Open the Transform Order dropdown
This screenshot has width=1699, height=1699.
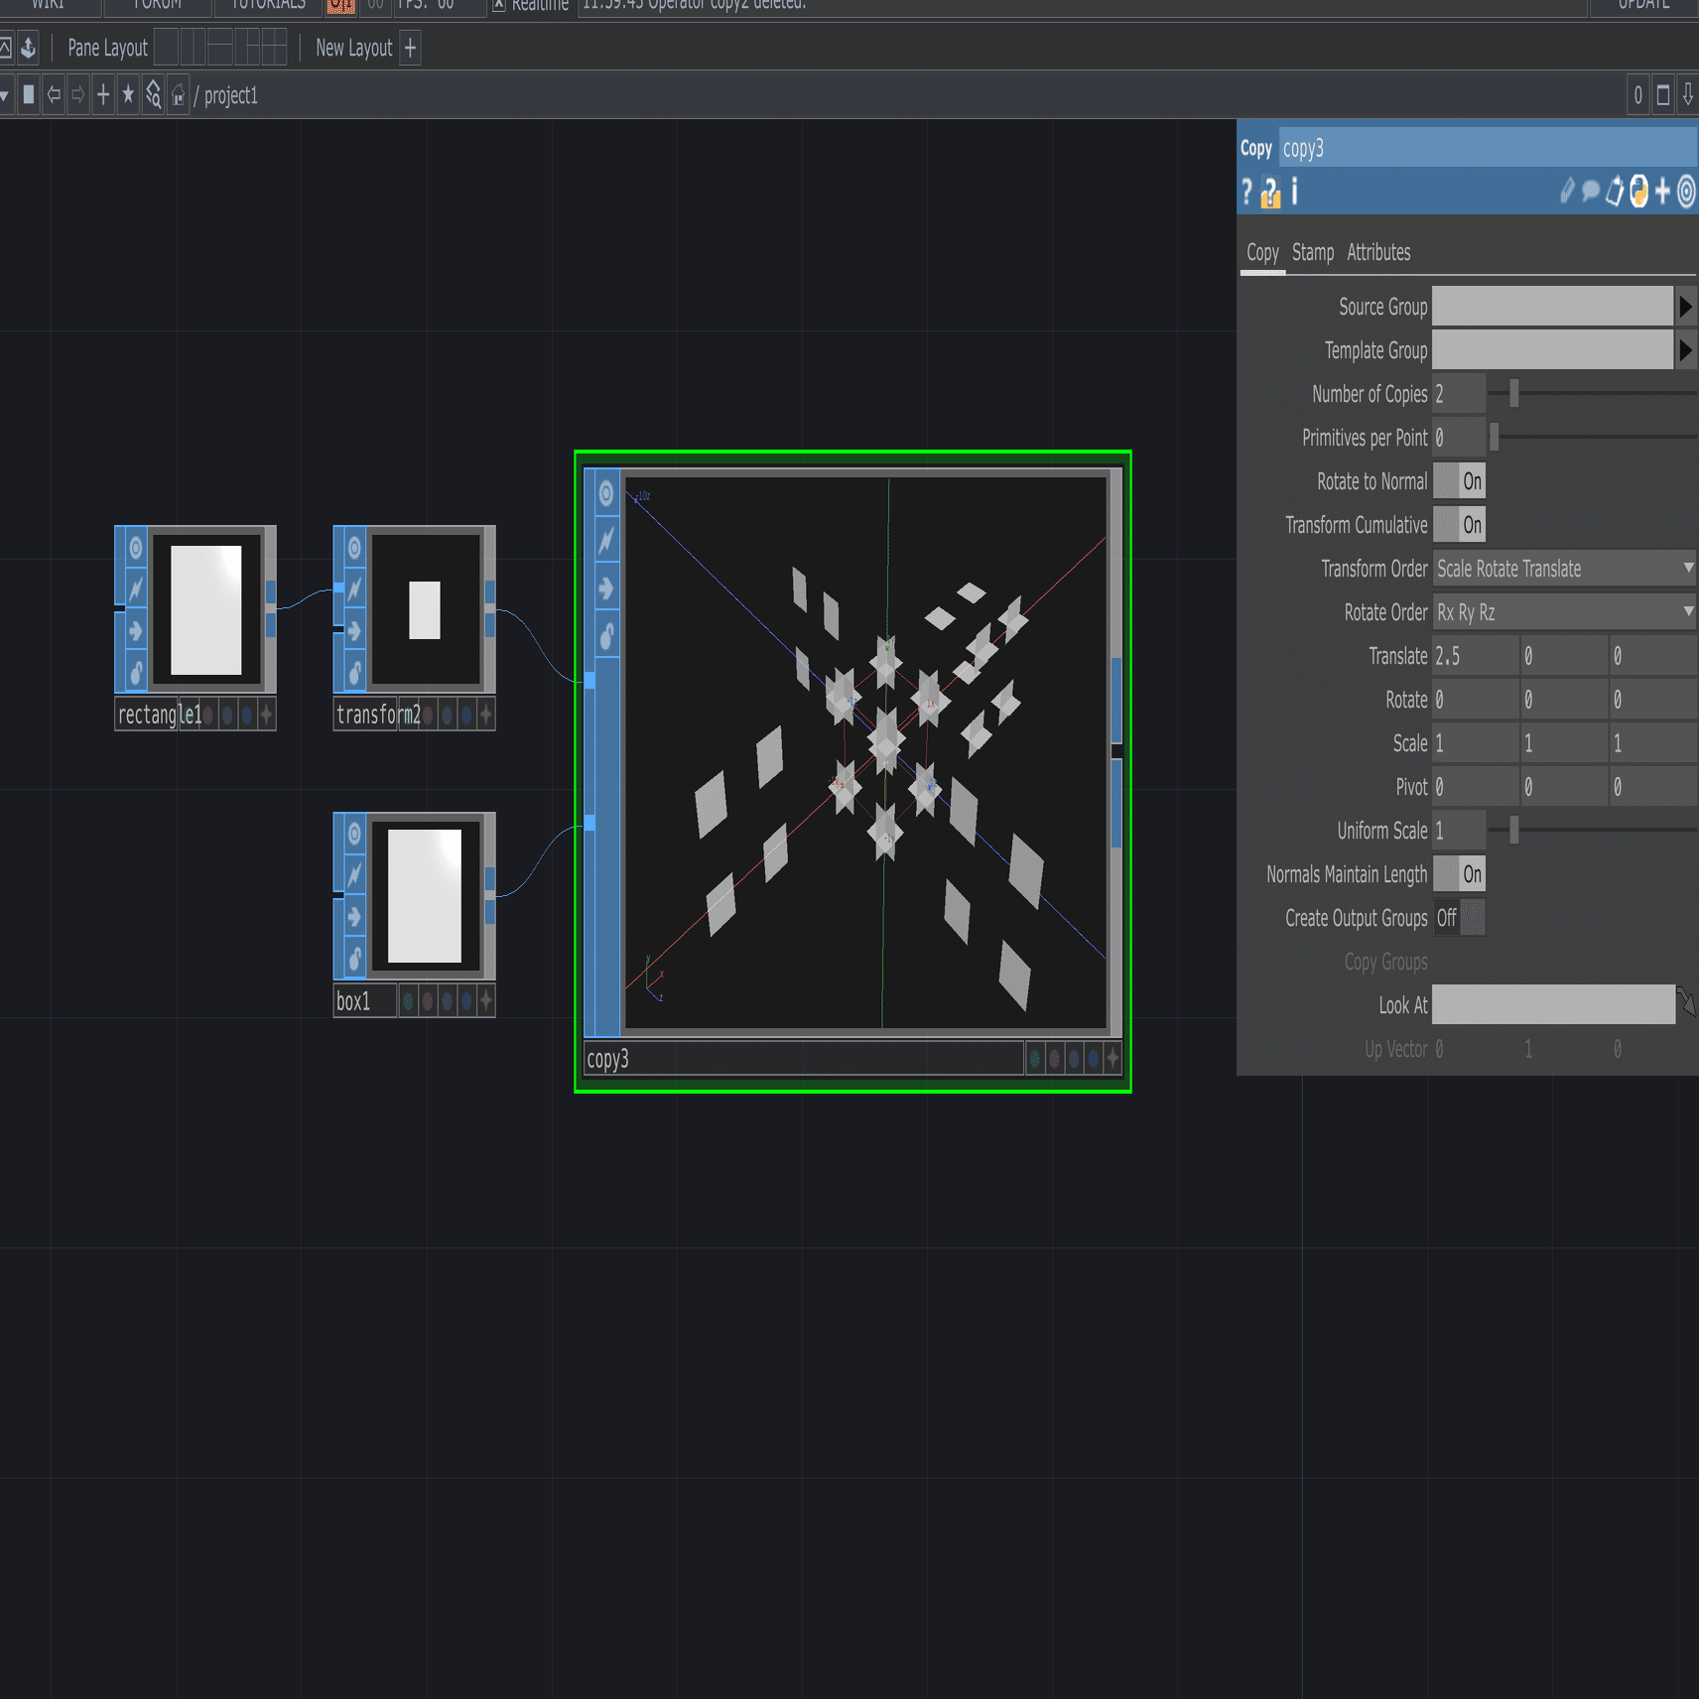pos(1563,569)
